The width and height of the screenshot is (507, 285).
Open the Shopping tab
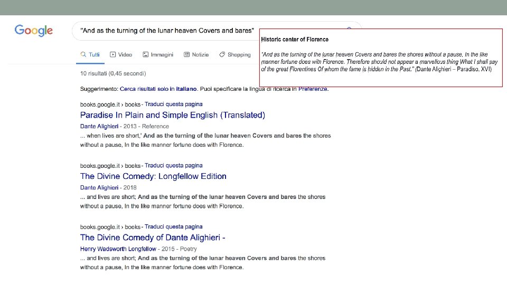click(x=234, y=54)
